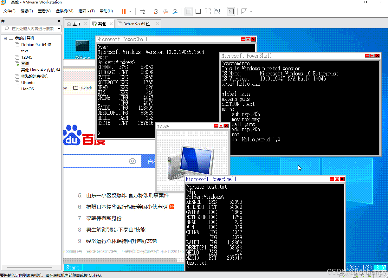Click the revert to snapshot icon
The height and width of the screenshot is (278, 388).
(165, 11)
